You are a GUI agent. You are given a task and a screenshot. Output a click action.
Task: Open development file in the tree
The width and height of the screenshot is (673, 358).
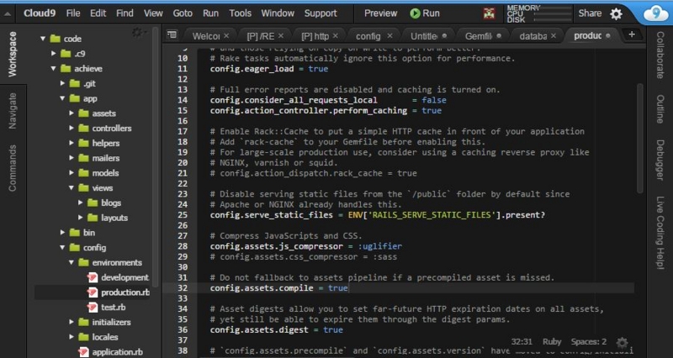pos(125,277)
